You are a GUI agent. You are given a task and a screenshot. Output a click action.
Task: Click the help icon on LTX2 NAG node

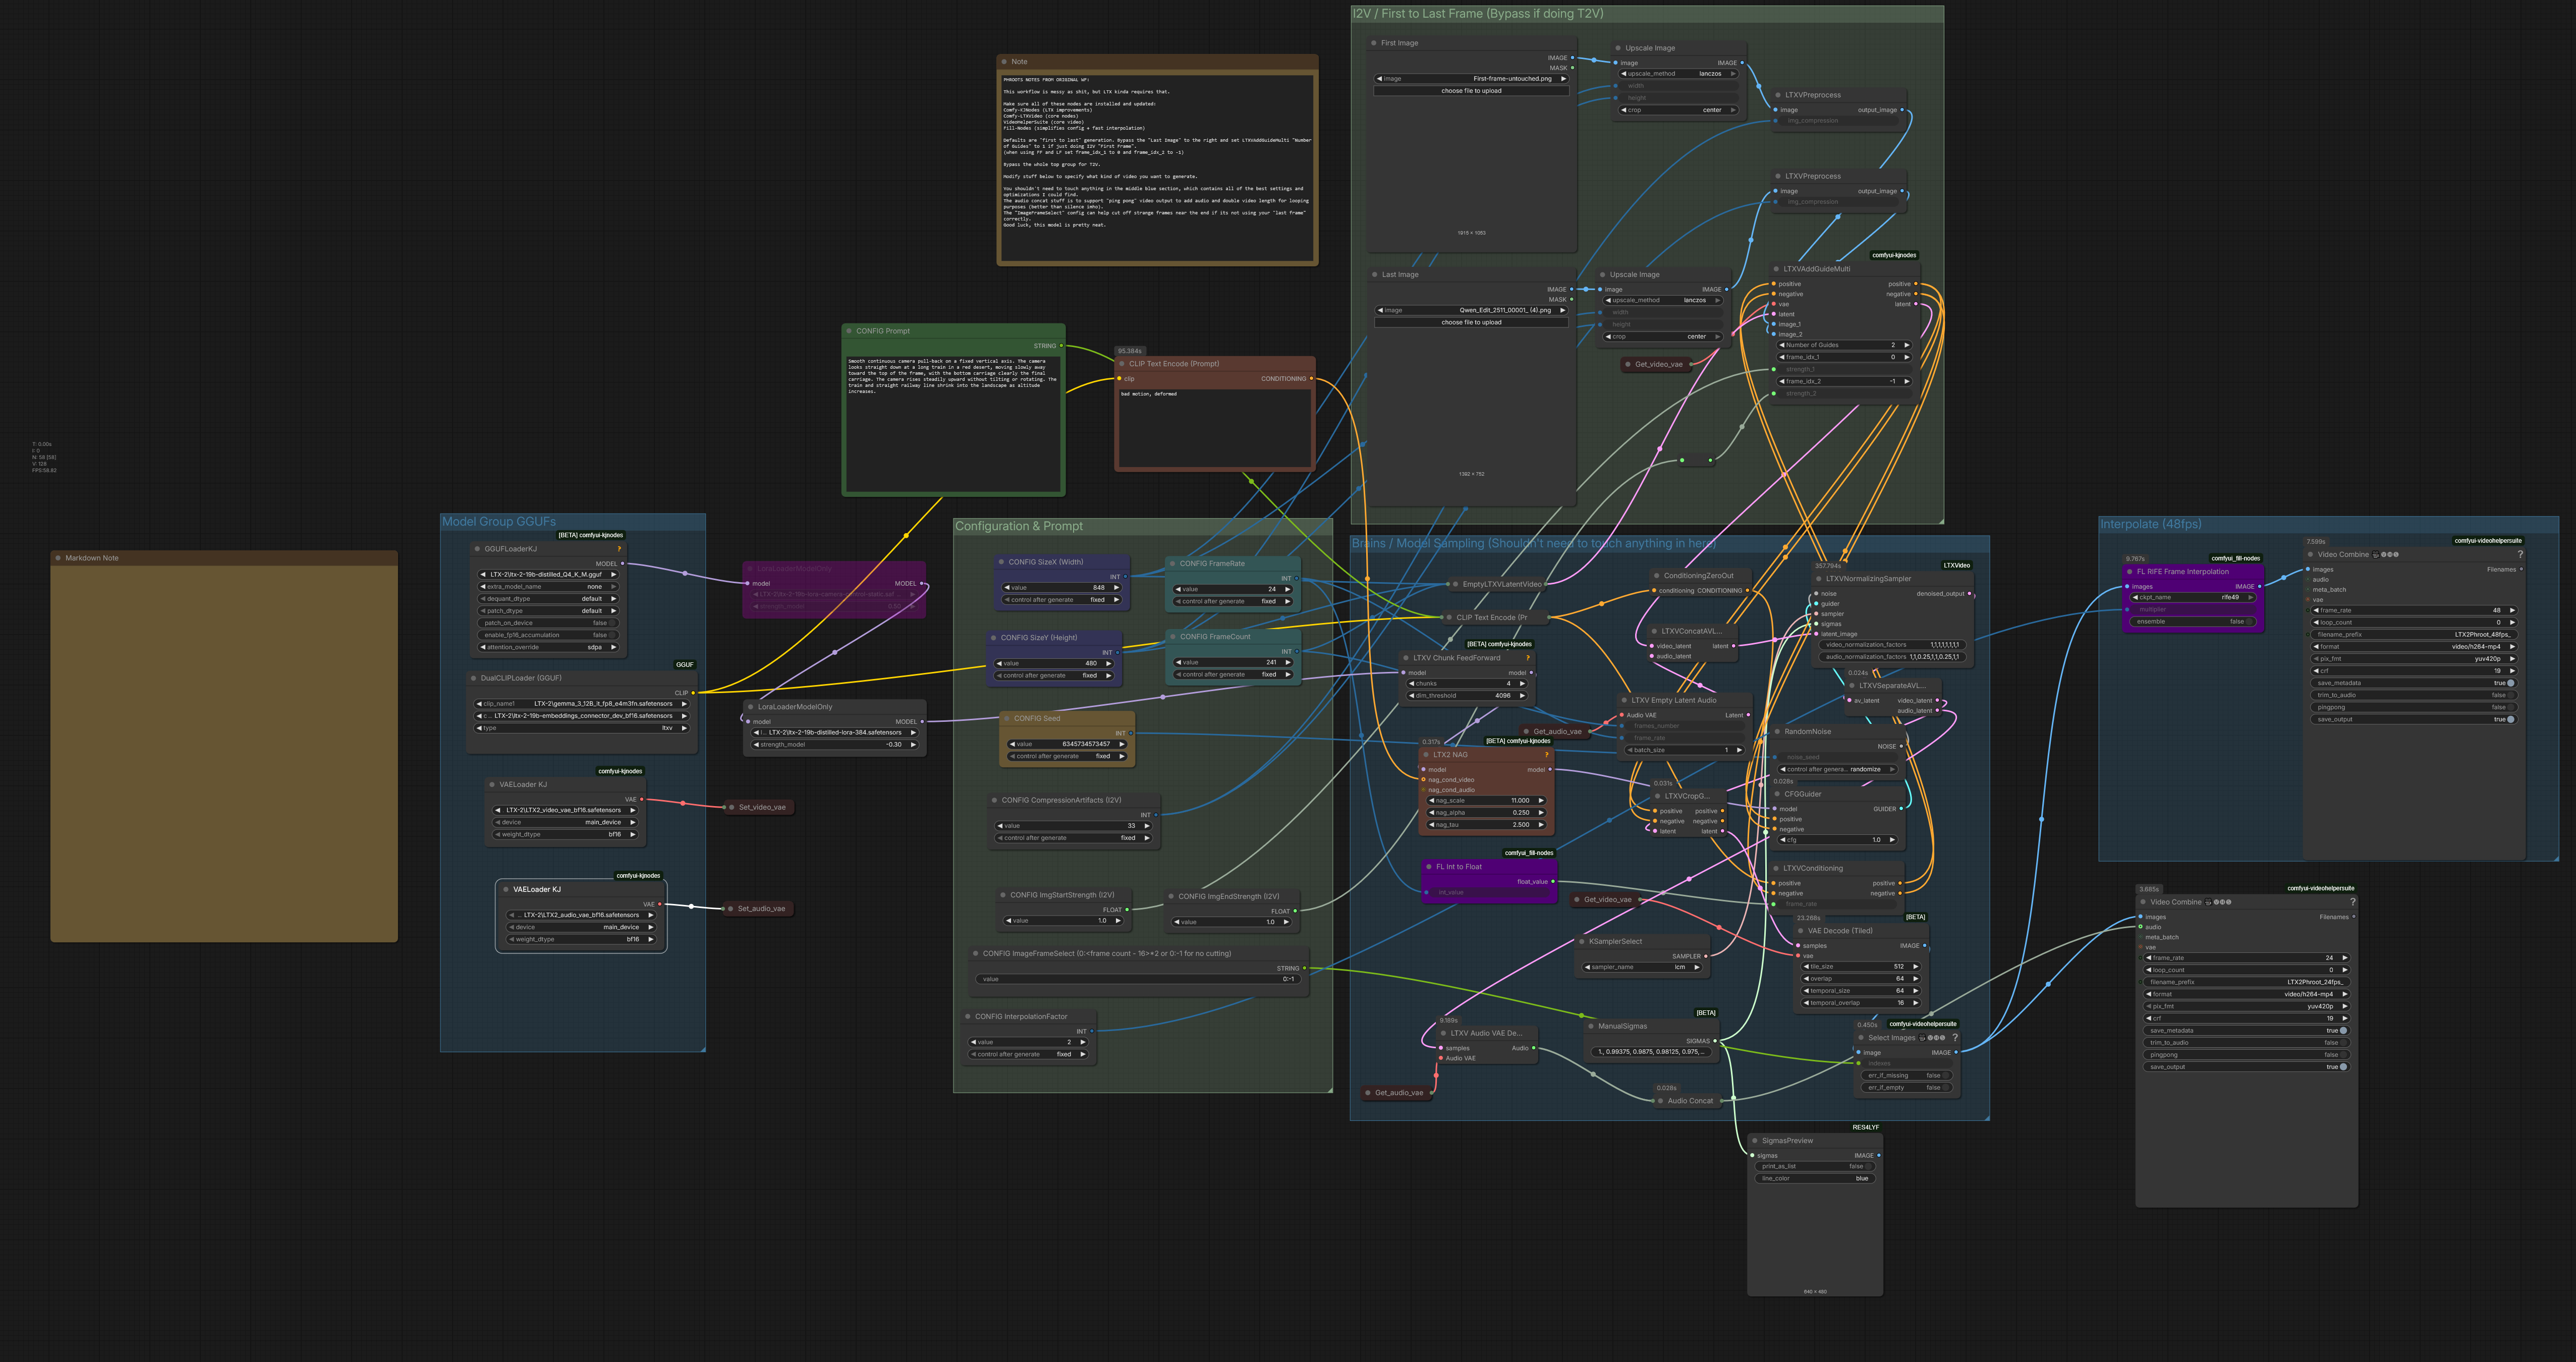pyautogui.click(x=1546, y=755)
